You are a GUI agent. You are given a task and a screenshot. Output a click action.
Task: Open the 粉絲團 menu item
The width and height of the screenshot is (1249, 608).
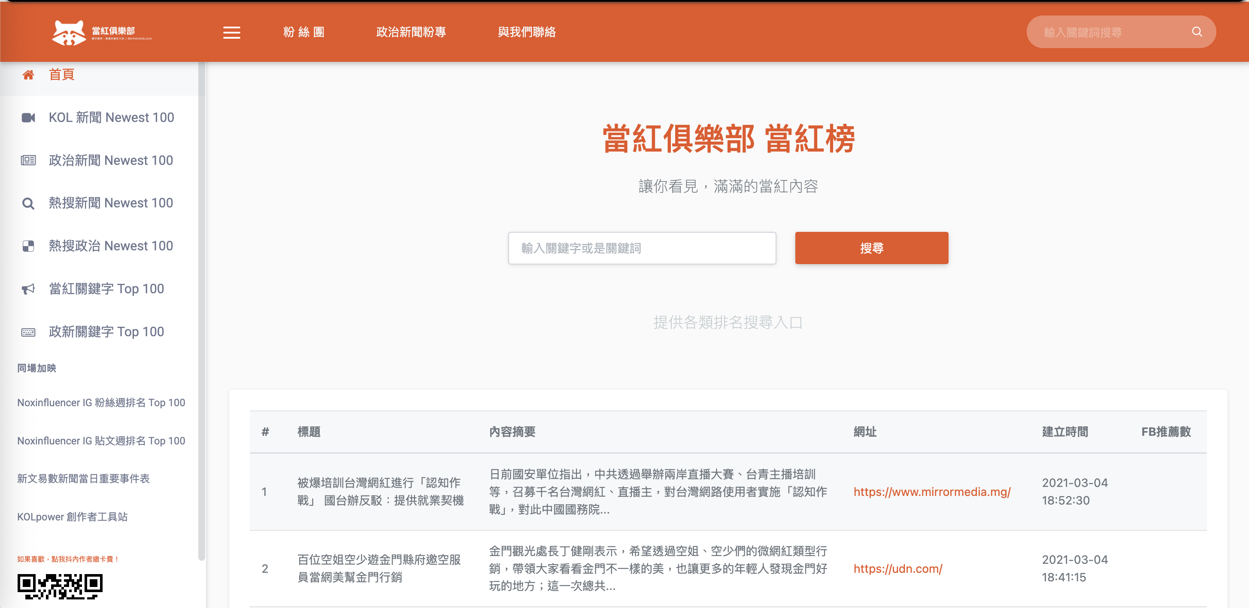pos(303,32)
